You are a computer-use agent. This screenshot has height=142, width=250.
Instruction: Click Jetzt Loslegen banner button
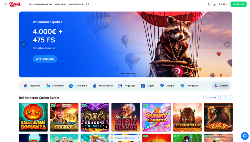[x=45, y=59]
